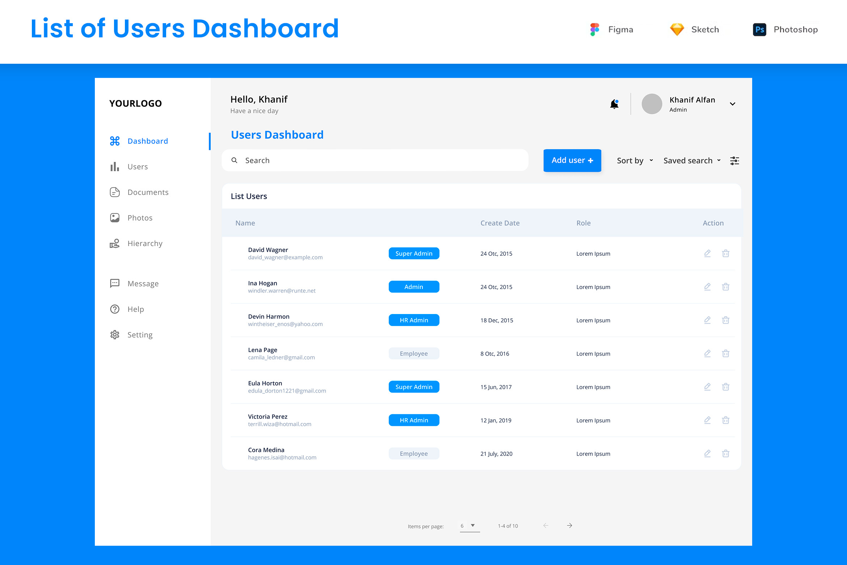Screen dimensions: 847x565
Task: Click the notification bell icon
Action: [x=614, y=104]
